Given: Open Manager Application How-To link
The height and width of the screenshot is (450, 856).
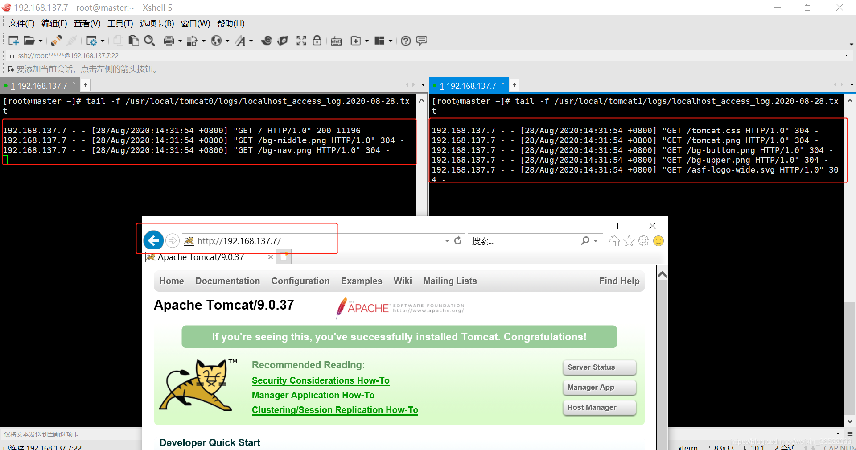Looking at the screenshot, I should 313,395.
